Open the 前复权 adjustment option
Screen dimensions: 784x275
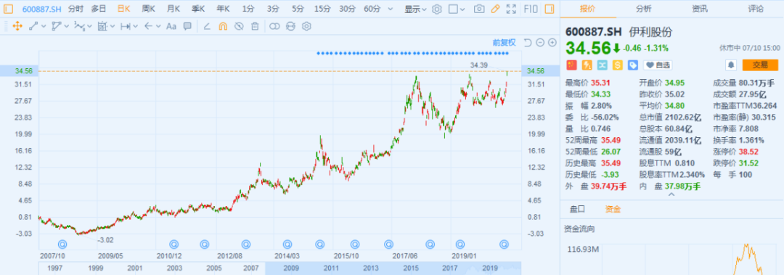pyautogui.click(x=504, y=43)
